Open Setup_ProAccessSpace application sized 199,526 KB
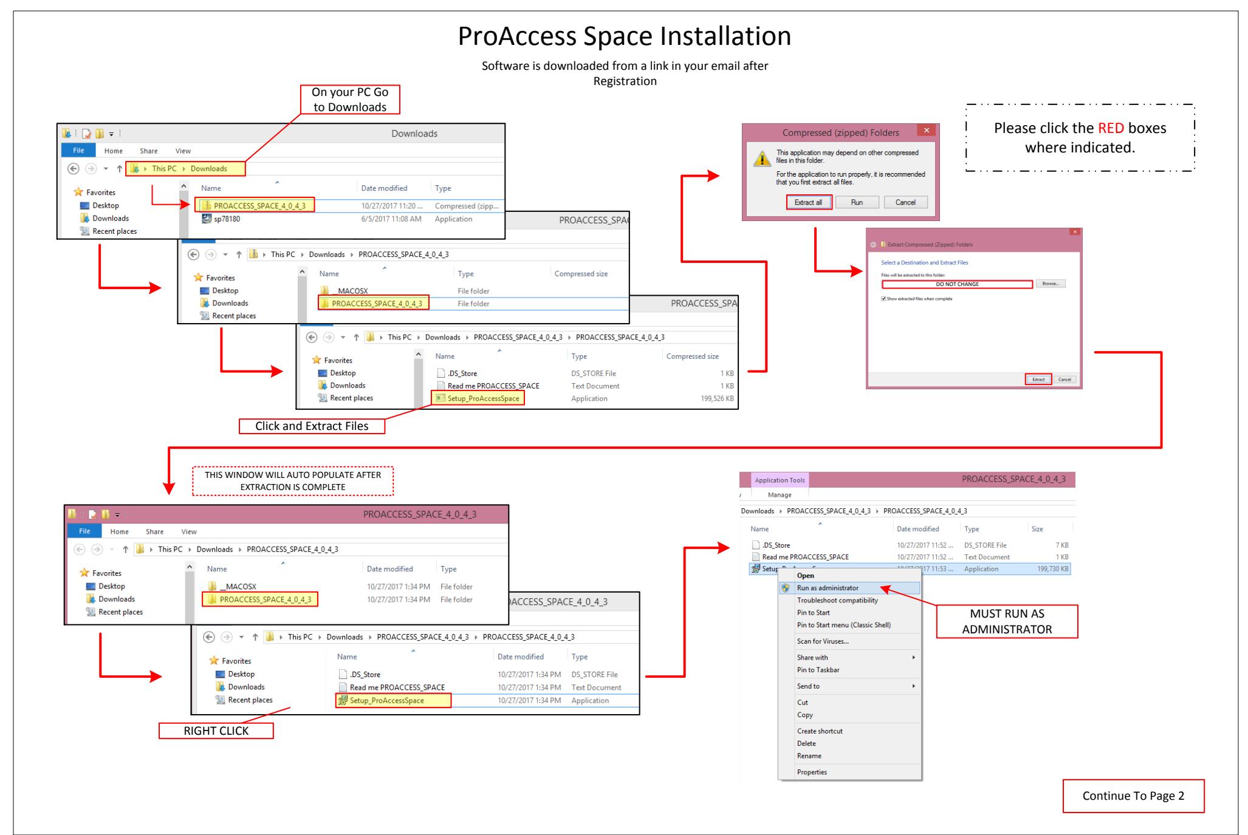The width and height of the screenshot is (1248, 835). (x=479, y=398)
